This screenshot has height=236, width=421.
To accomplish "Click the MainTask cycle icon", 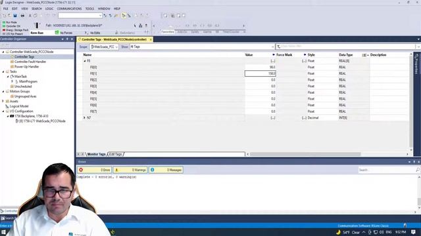I will (x=12, y=77).
